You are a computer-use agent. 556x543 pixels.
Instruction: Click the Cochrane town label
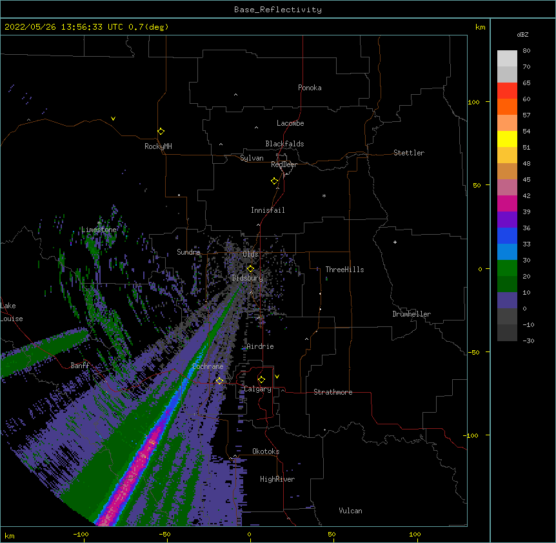208,366
